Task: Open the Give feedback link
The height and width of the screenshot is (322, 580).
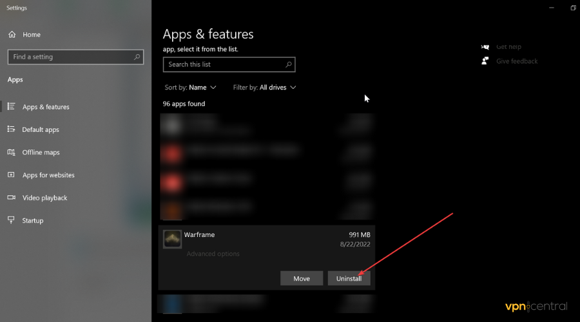Action: (x=516, y=61)
